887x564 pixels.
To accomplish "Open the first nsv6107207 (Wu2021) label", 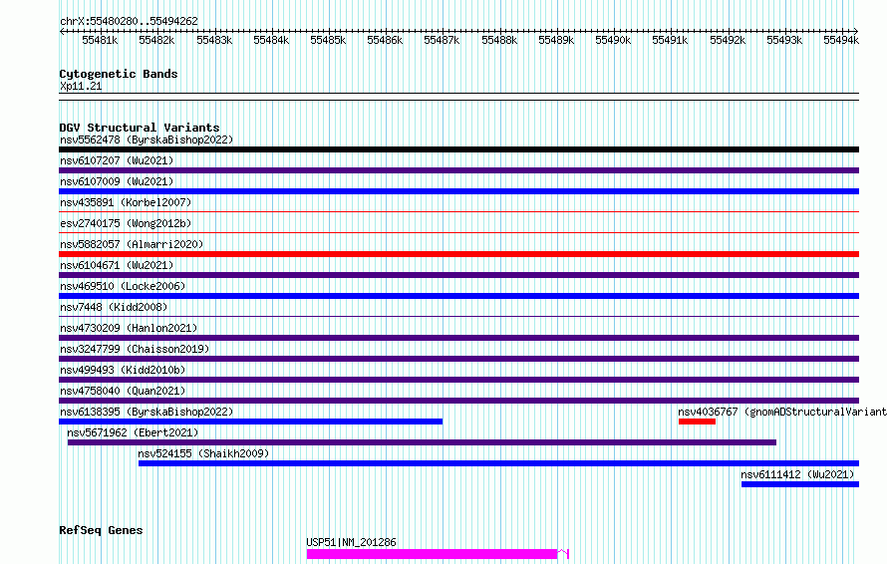I will tap(117, 160).
